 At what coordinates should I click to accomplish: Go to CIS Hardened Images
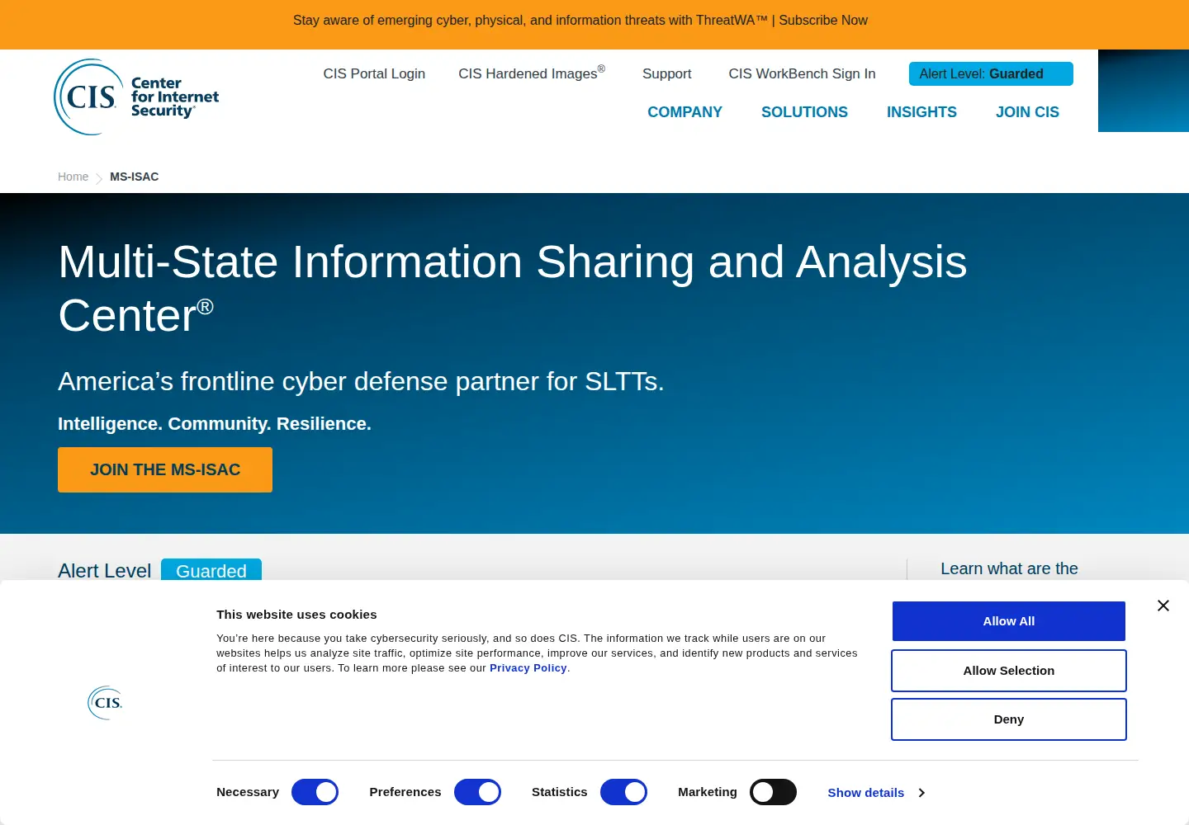[532, 73]
